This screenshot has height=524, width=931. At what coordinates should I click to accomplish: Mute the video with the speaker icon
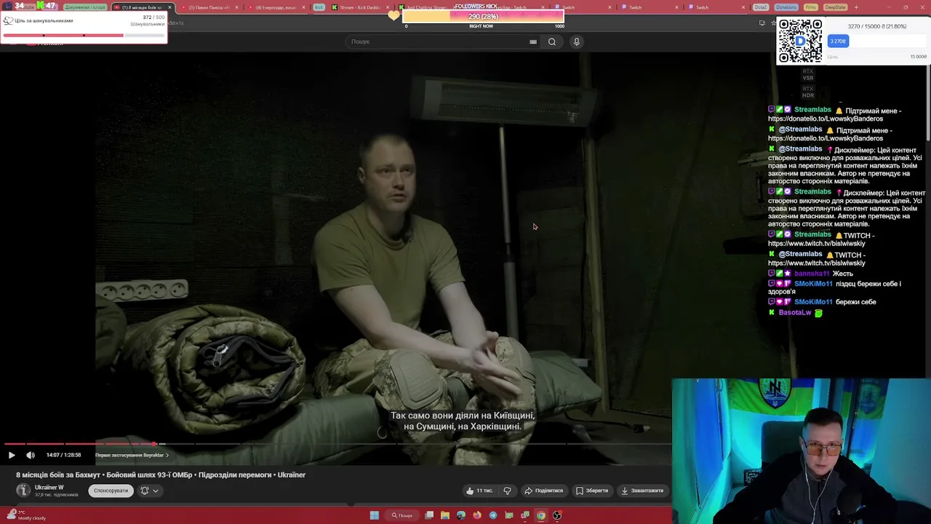point(31,455)
